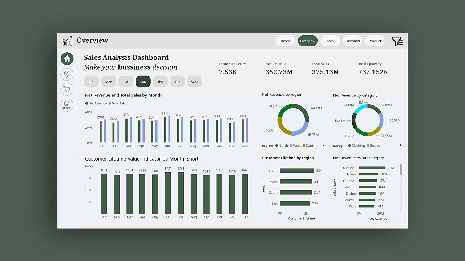Click the Team S... 16M subcategory bar

pos(367,187)
